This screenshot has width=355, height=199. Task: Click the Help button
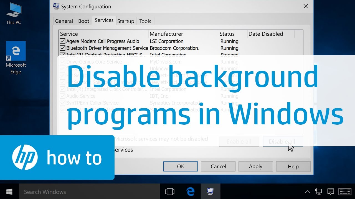[293, 166]
